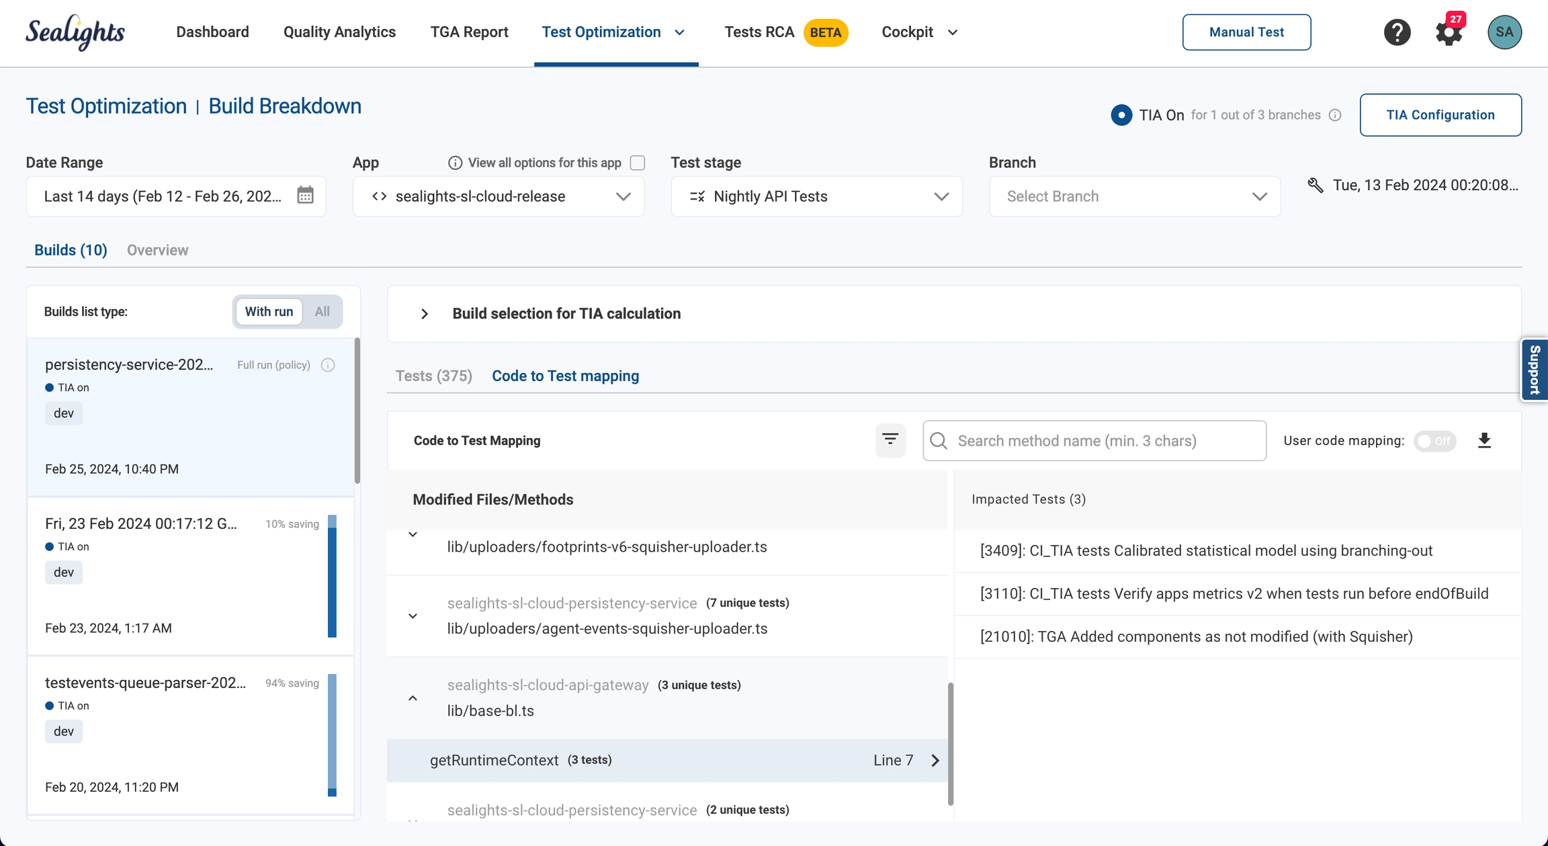1548x846 pixels.
Task: Click the Manual Test button
Action: pos(1246,32)
